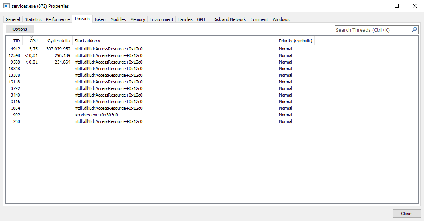Select thread row with TID 13388

tap(212, 75)
